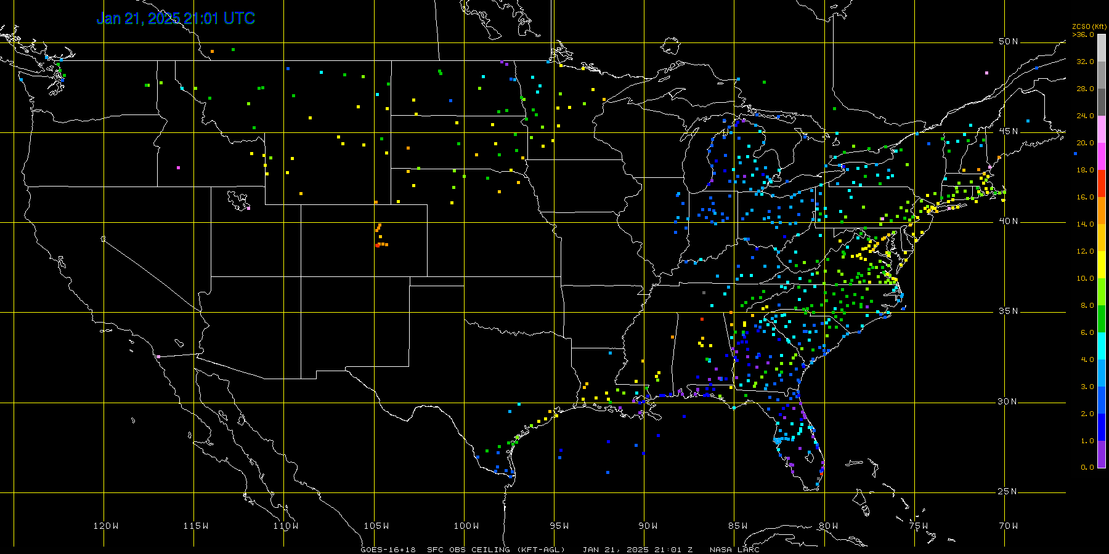Viewport: 1109px width, 554px height.
Task: Click the magenta 18.0–20.0 legend block
Action: coord(1102,156)
